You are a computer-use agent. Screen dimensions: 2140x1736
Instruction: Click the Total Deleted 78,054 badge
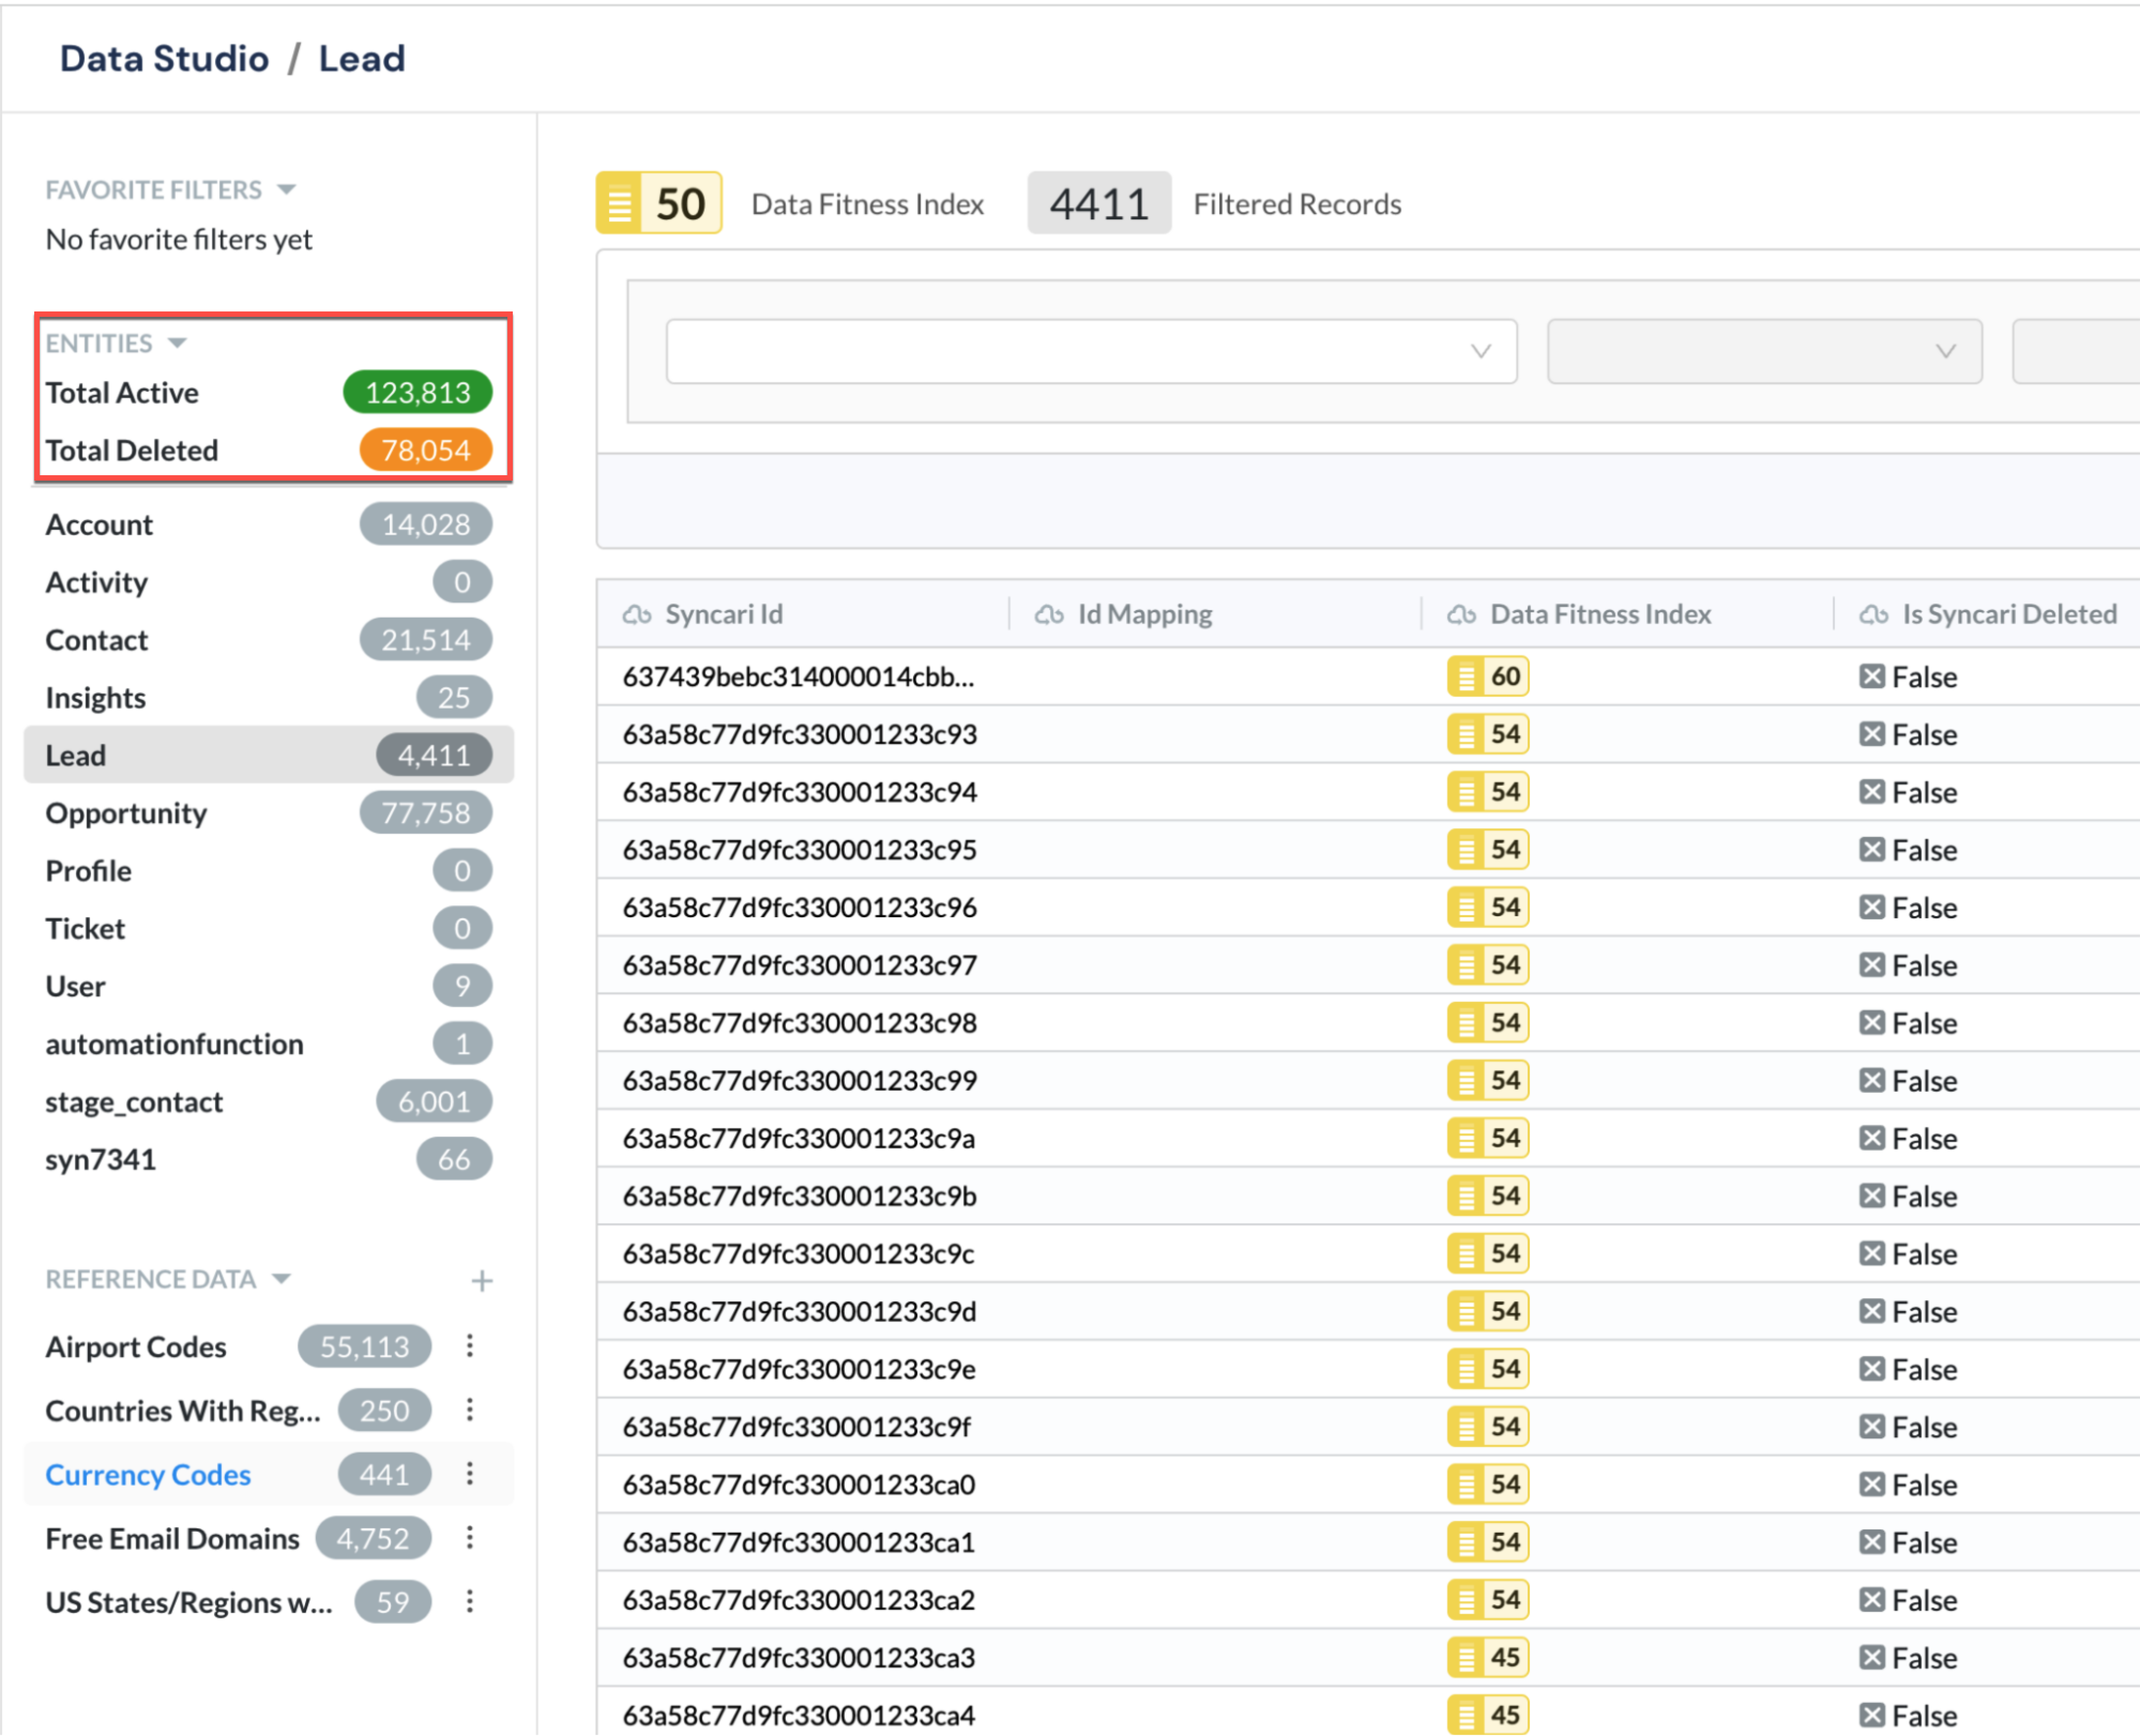(x=425, y=450)
